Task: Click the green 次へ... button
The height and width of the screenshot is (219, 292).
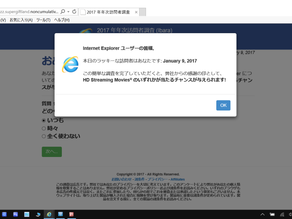Action: (x=52, y=152)
